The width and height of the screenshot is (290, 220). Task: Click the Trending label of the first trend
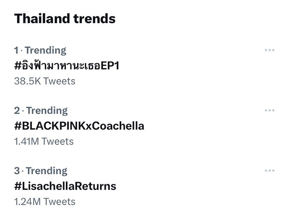click(x=45, y=50)
